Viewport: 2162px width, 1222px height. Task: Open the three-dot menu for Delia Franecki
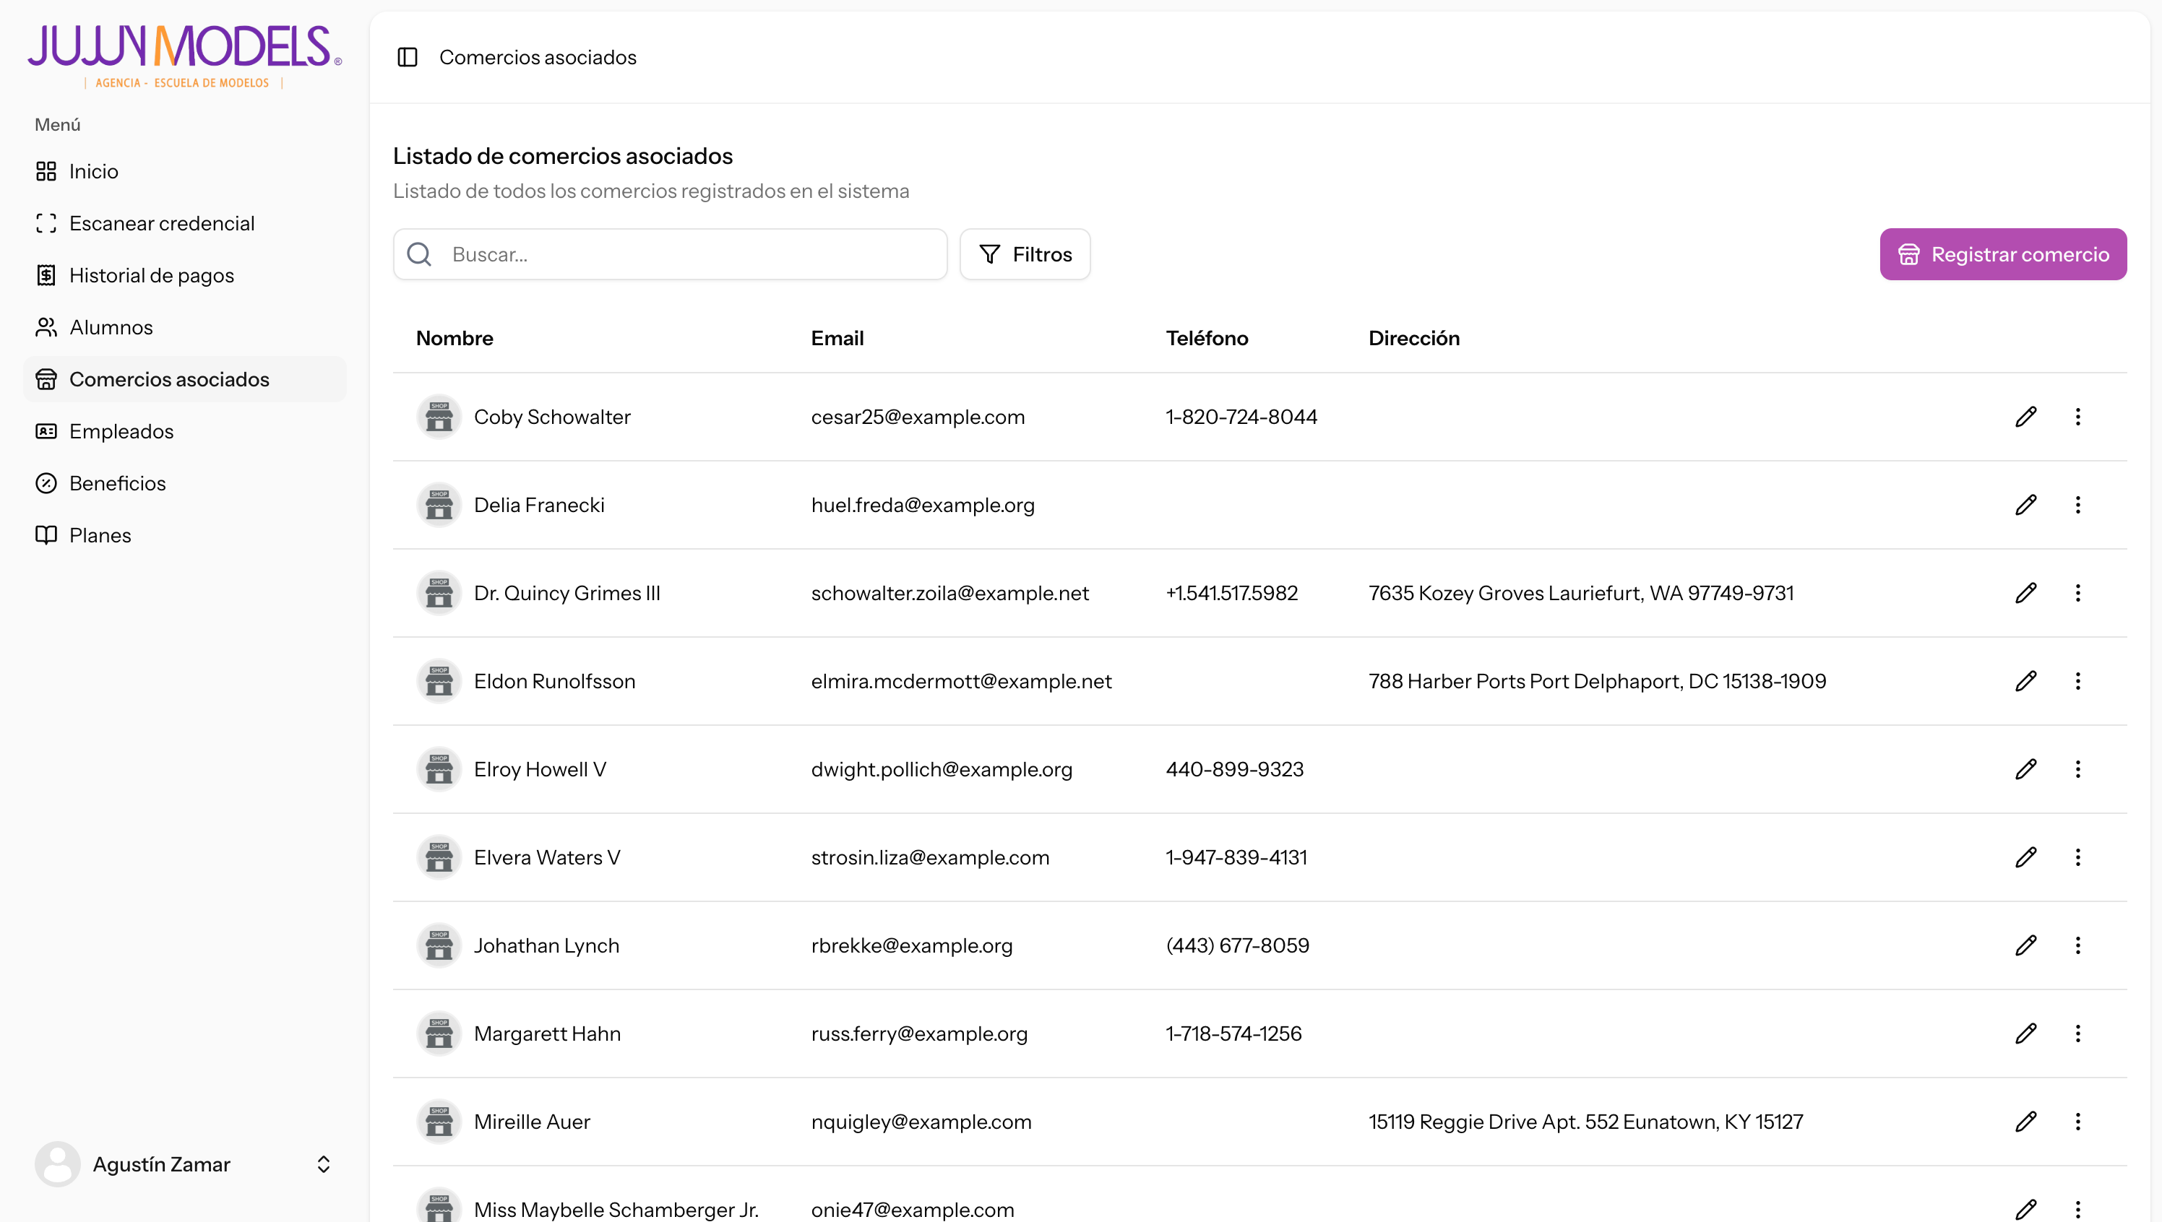(2077, 506)
